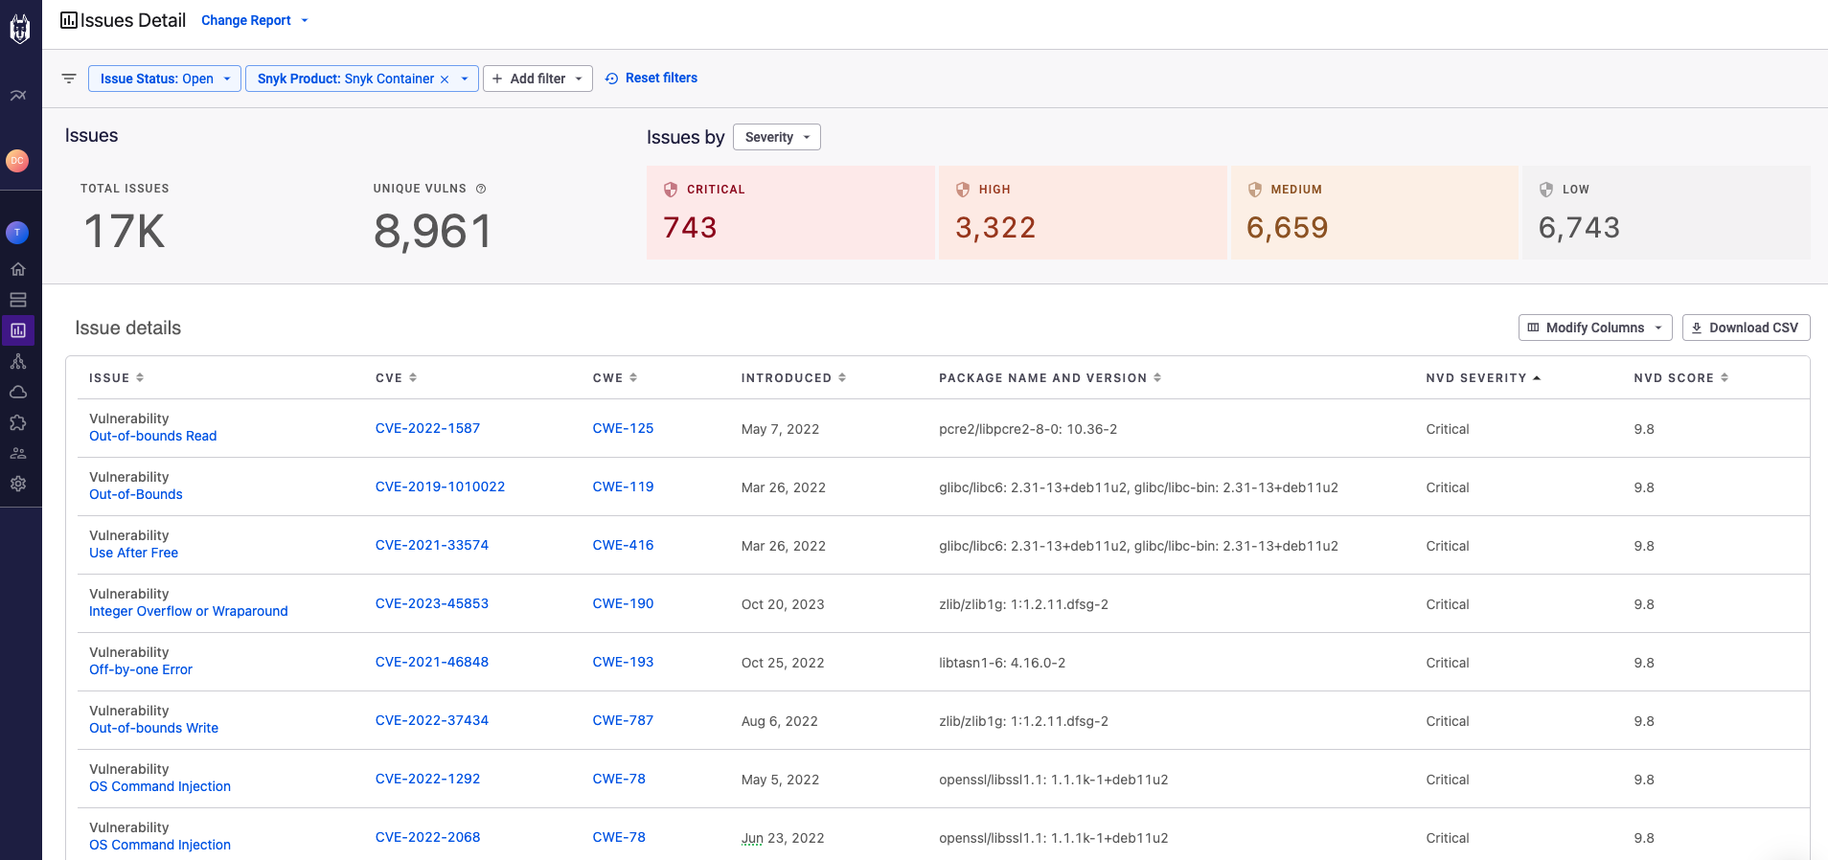Open the cloud section in sidebar
1828x860 pixels.
(18, 392)
